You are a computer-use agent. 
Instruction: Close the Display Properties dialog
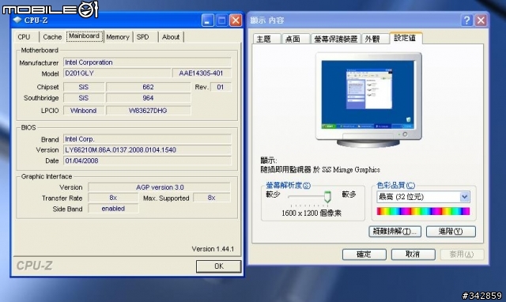click(x=481, y=21)
